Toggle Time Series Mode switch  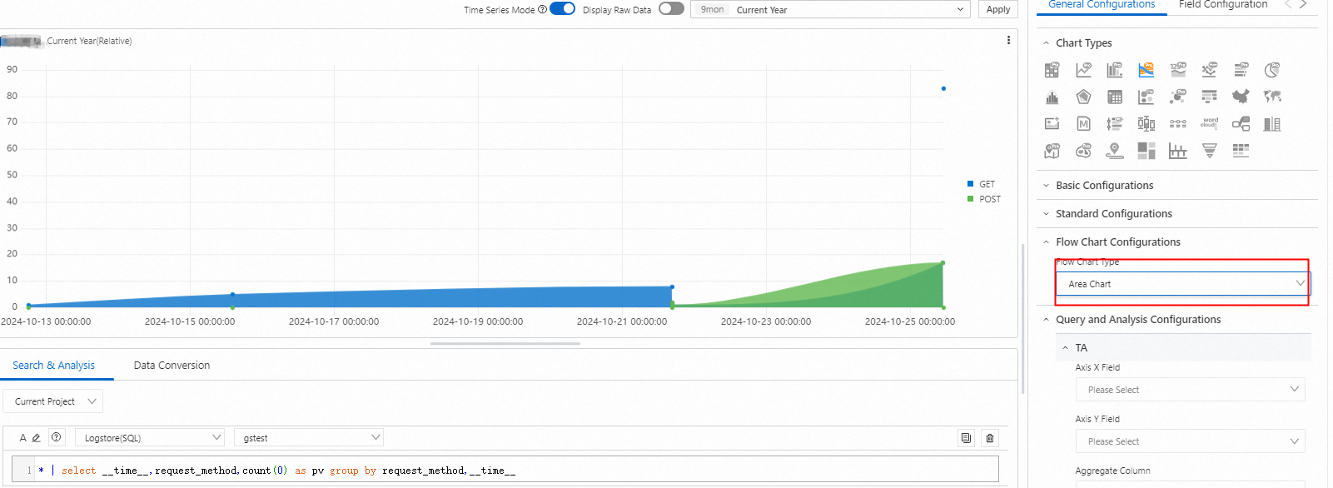click(562, 9)
